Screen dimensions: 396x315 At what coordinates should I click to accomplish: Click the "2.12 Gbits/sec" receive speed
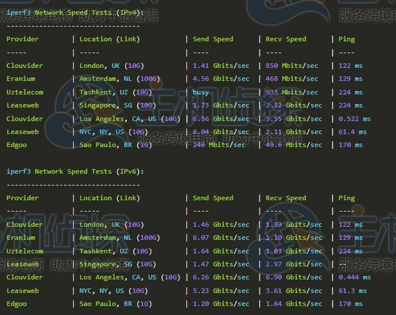tap(293, 105)
